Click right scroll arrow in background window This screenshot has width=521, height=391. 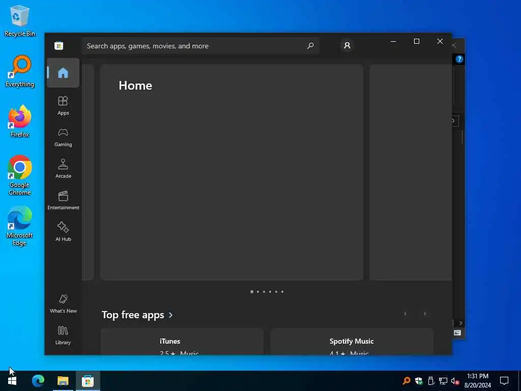460,323
